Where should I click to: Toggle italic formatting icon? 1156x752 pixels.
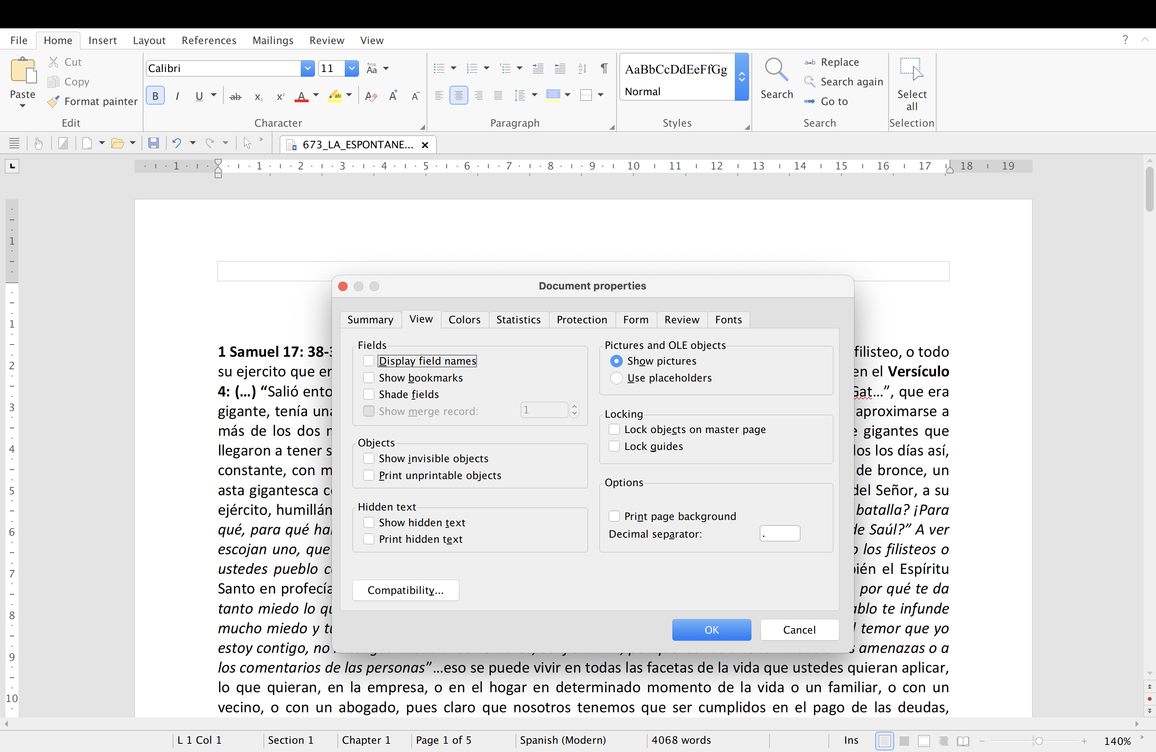pyautogui.click(x=177, y=96)
